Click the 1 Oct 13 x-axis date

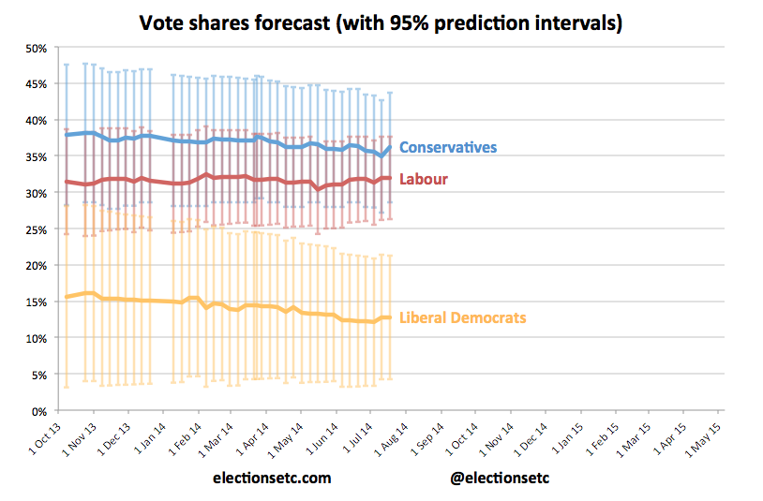(x=42, y=437)
